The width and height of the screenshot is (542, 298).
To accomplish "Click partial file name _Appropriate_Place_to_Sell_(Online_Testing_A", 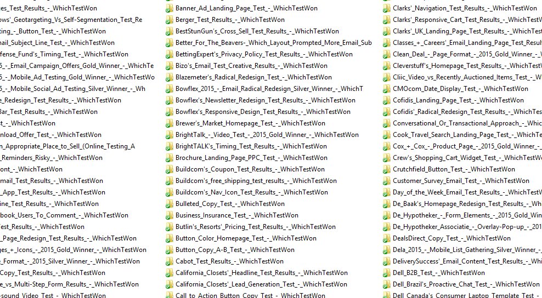I will (x=67, y=146).
